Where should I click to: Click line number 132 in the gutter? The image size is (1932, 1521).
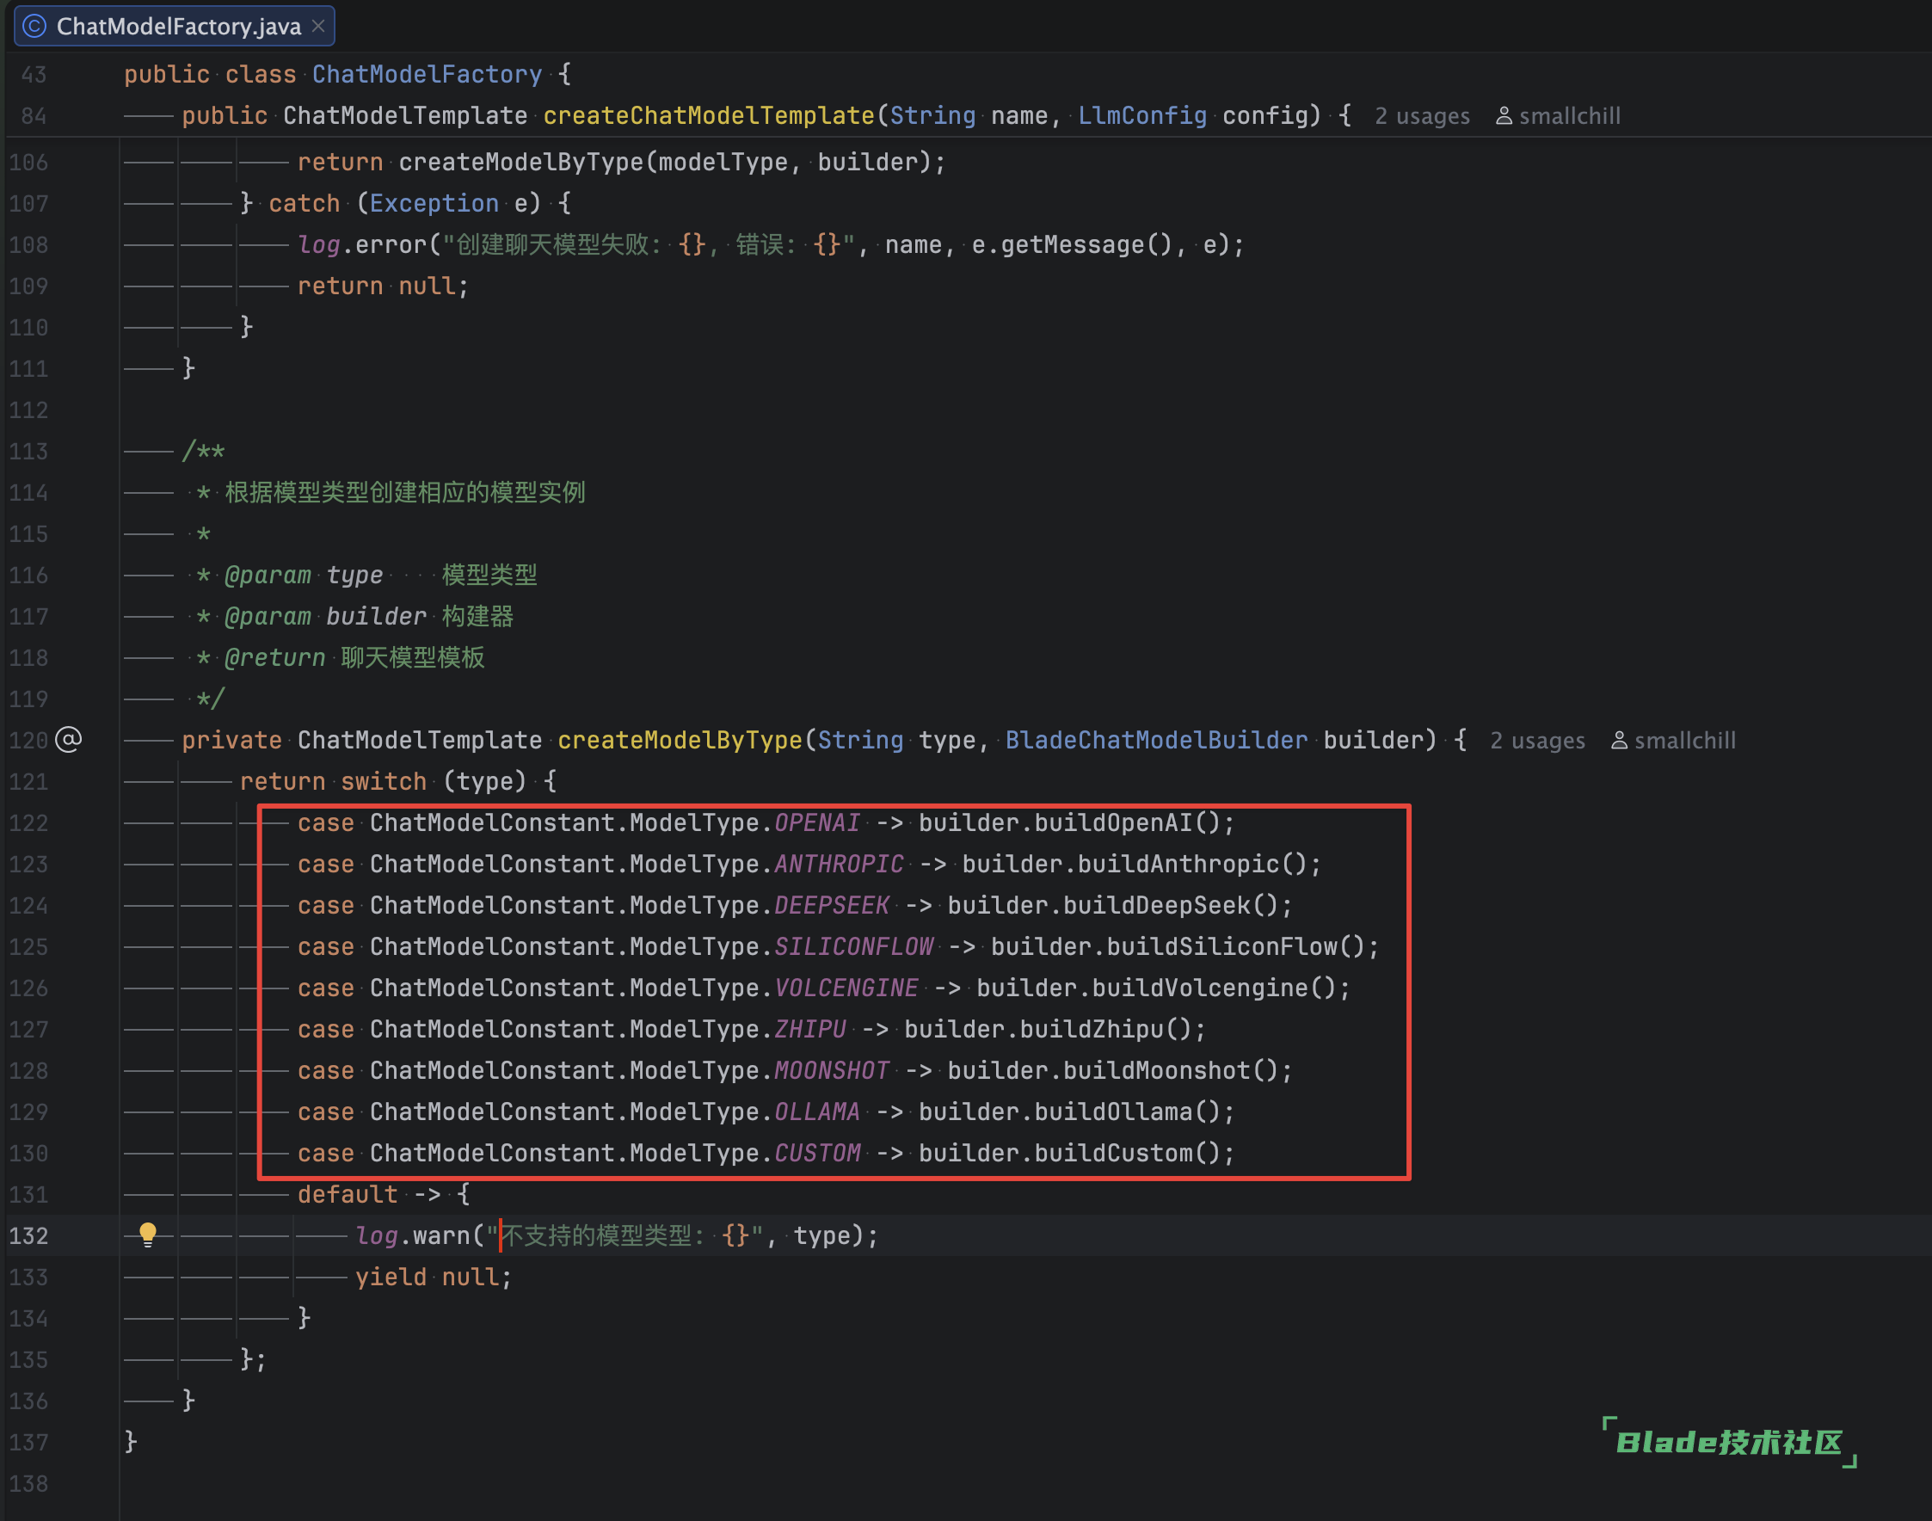coord(28,1236)
